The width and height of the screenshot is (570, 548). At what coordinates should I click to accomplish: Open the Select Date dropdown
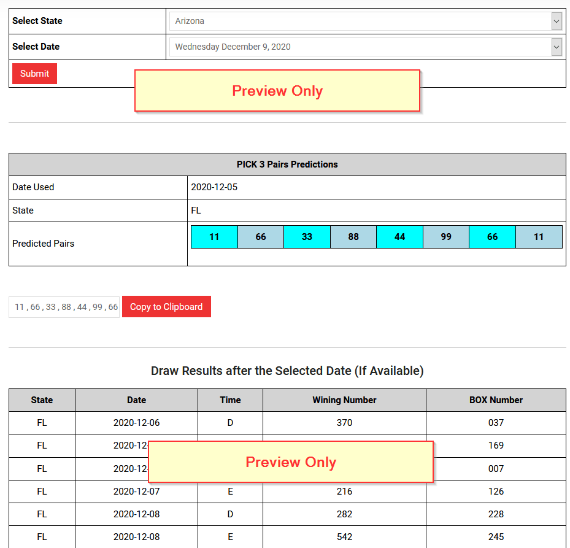(365, 47)
